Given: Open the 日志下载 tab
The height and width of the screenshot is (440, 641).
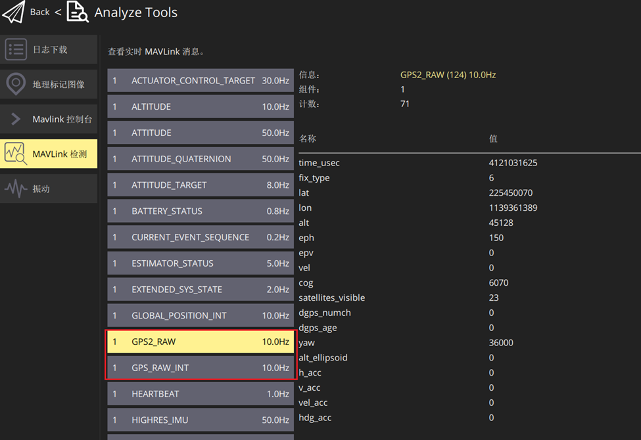Looking at the screenshot, I should (50, 50).
